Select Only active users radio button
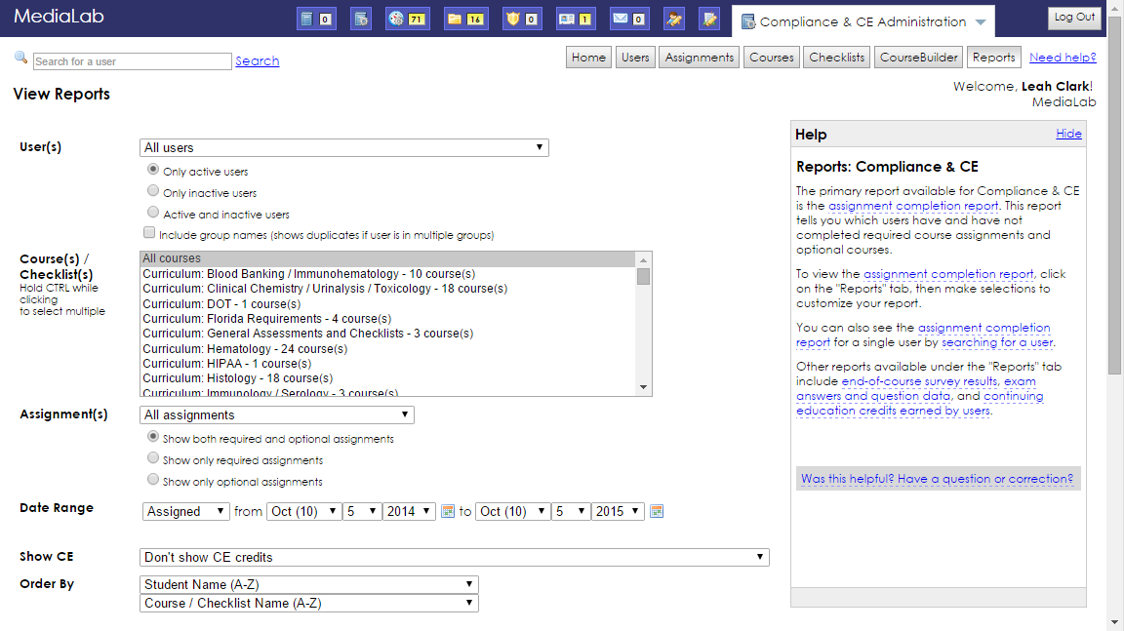The height and width of the screenshot is (631, 1124). point(152,170)
